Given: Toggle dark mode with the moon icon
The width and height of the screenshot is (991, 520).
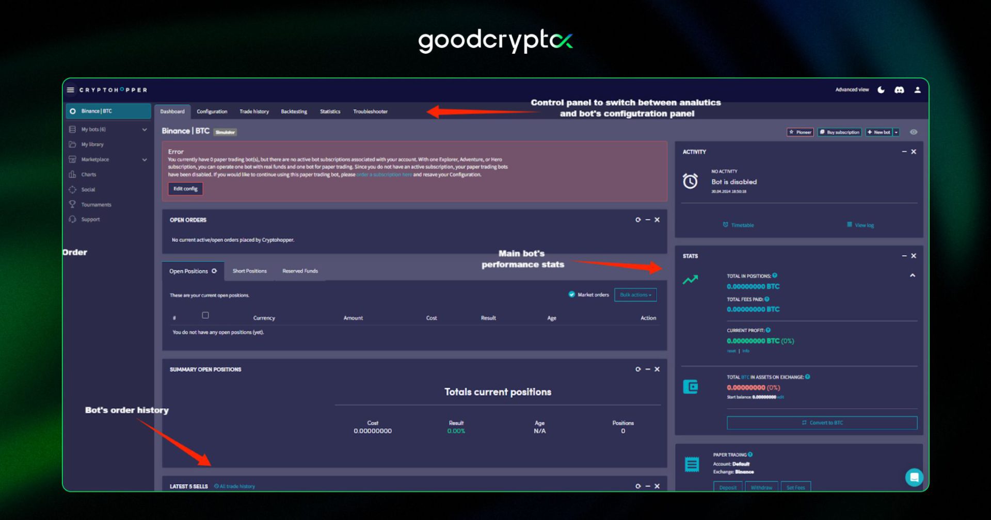Looking at the screenshot, I should pos(881,90).
